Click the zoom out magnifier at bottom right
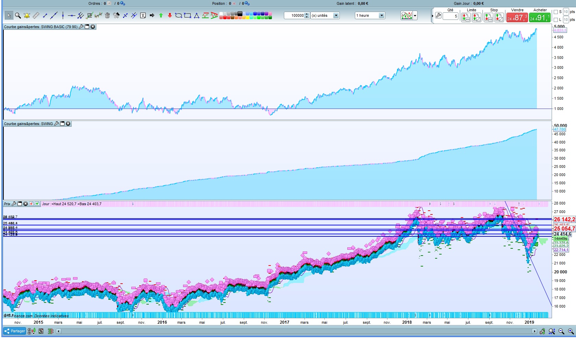The height and width of the screenshot is (346, 576). pos(561,331)
